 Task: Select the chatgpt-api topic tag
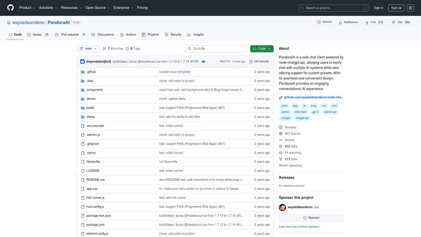click(302, 118)
